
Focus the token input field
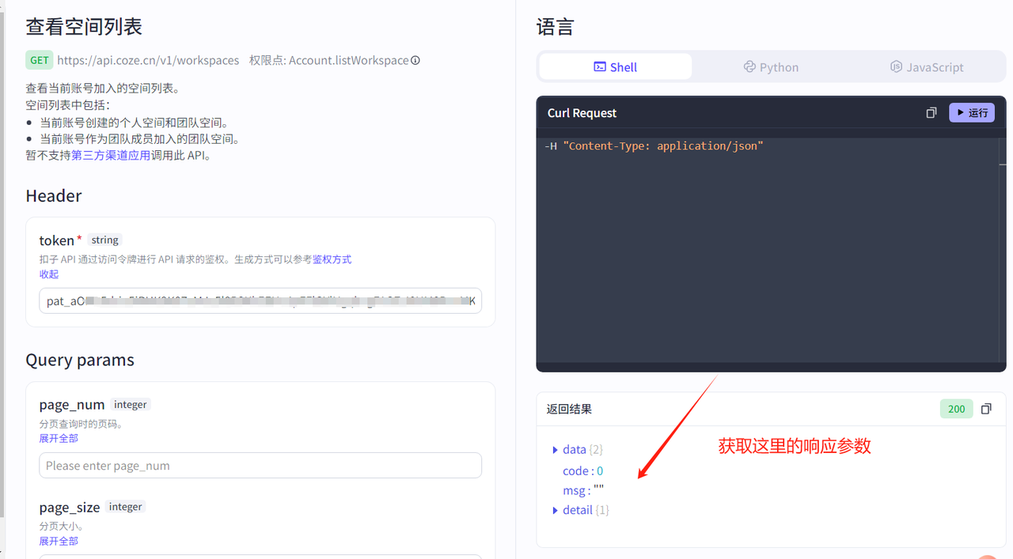coord(260,300)
